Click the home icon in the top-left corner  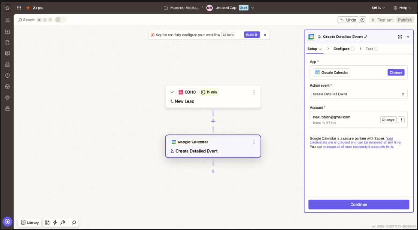pyautogui.click(x=7, y=8)
